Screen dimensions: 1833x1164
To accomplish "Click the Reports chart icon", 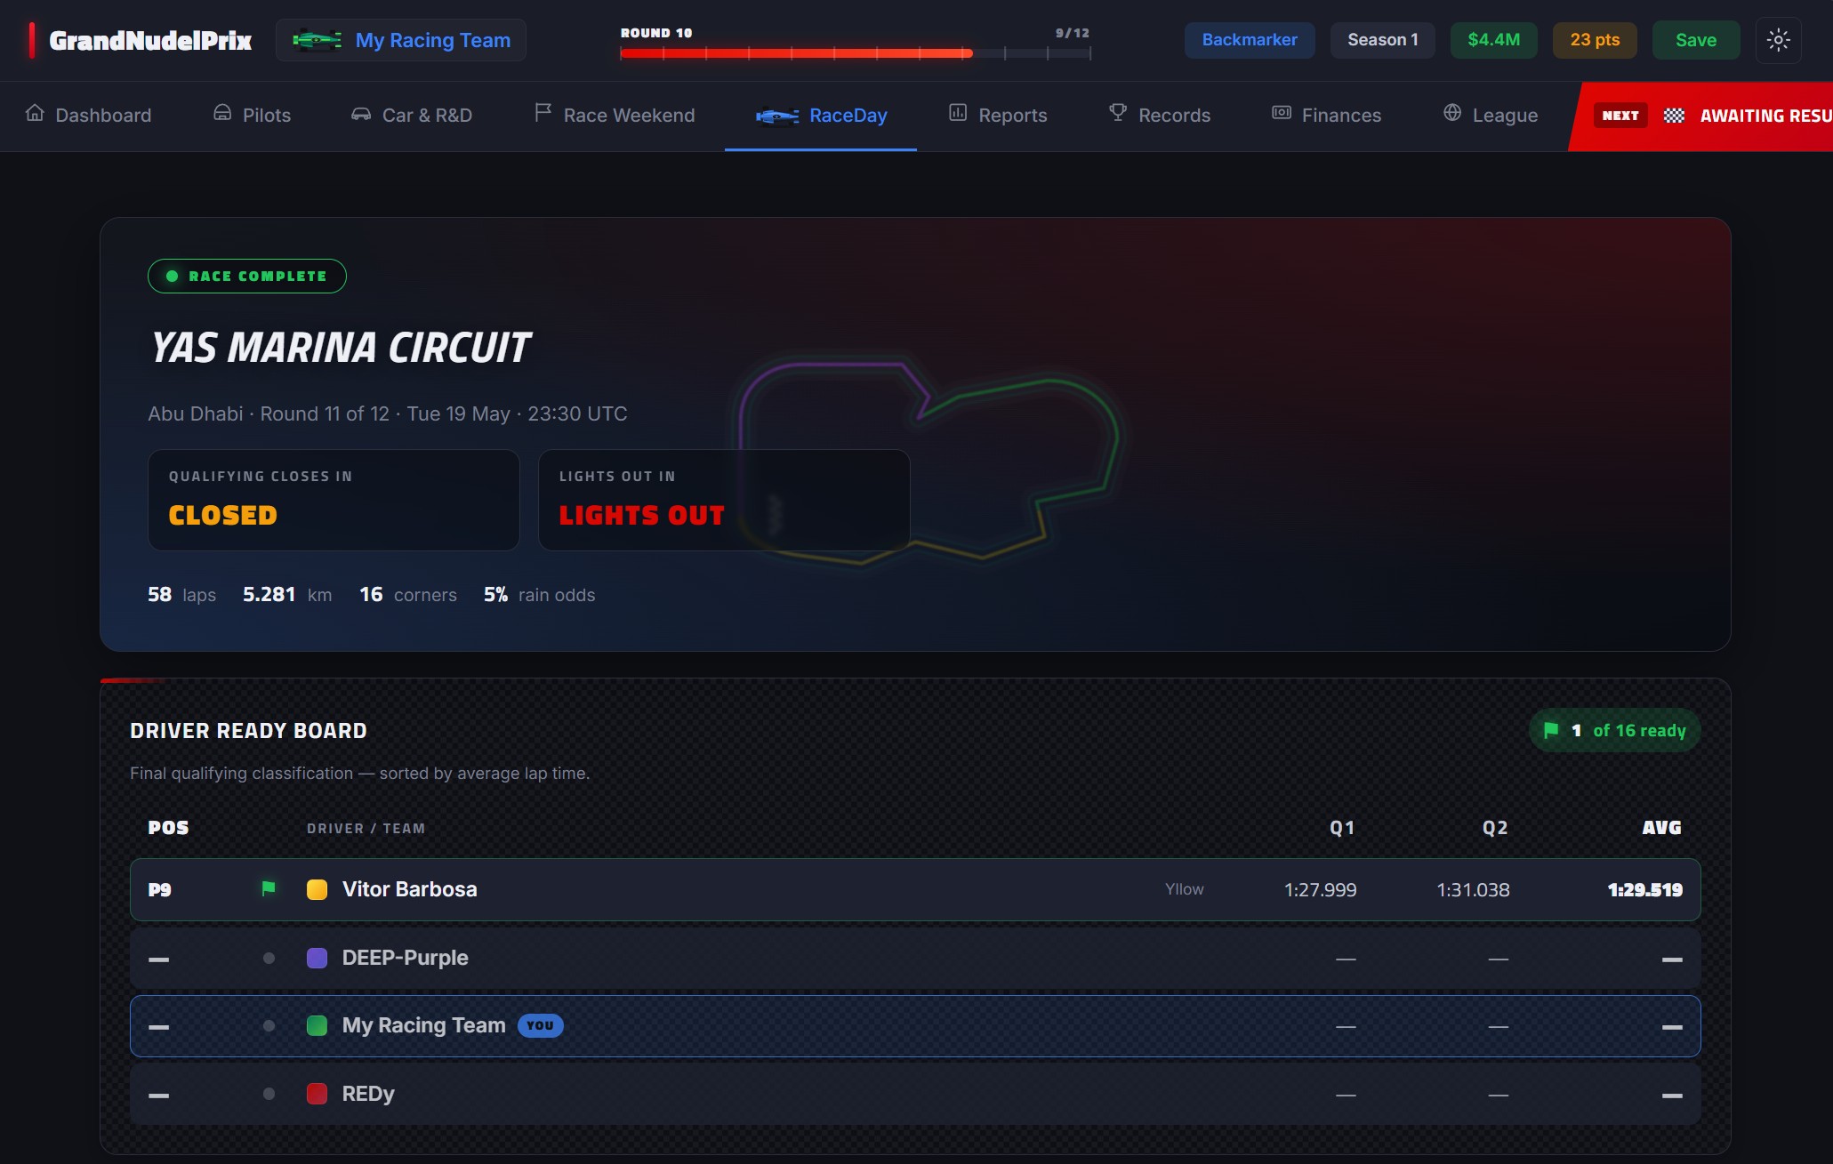I will 958,113.
